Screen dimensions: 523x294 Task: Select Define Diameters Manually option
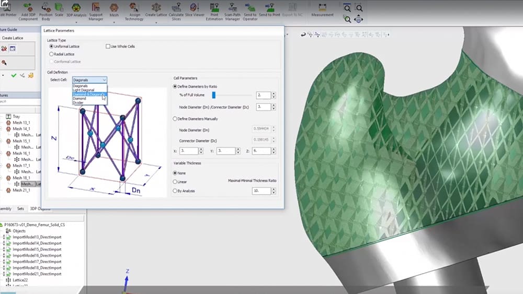click(175, 119)
